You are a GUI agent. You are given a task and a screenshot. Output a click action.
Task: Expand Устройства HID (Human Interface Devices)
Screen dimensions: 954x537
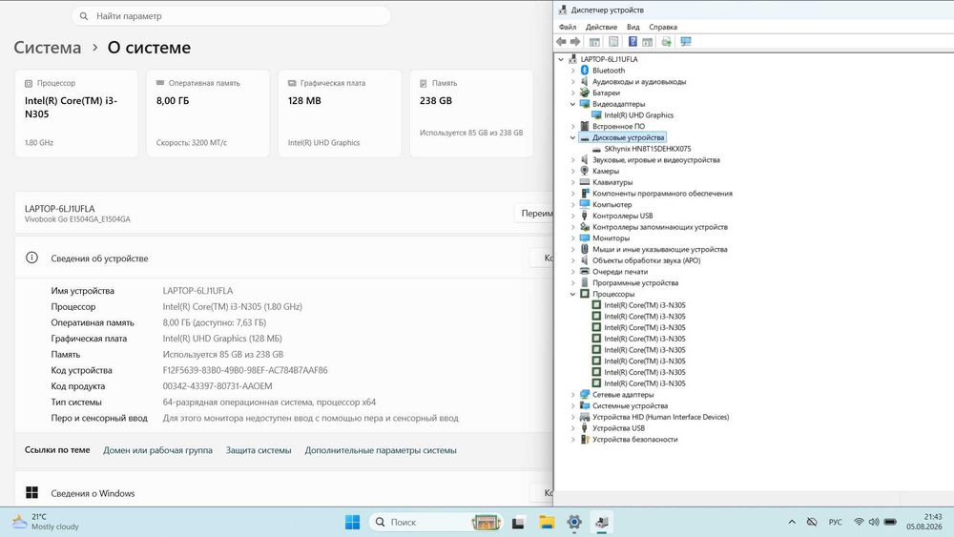pos(572,417)
